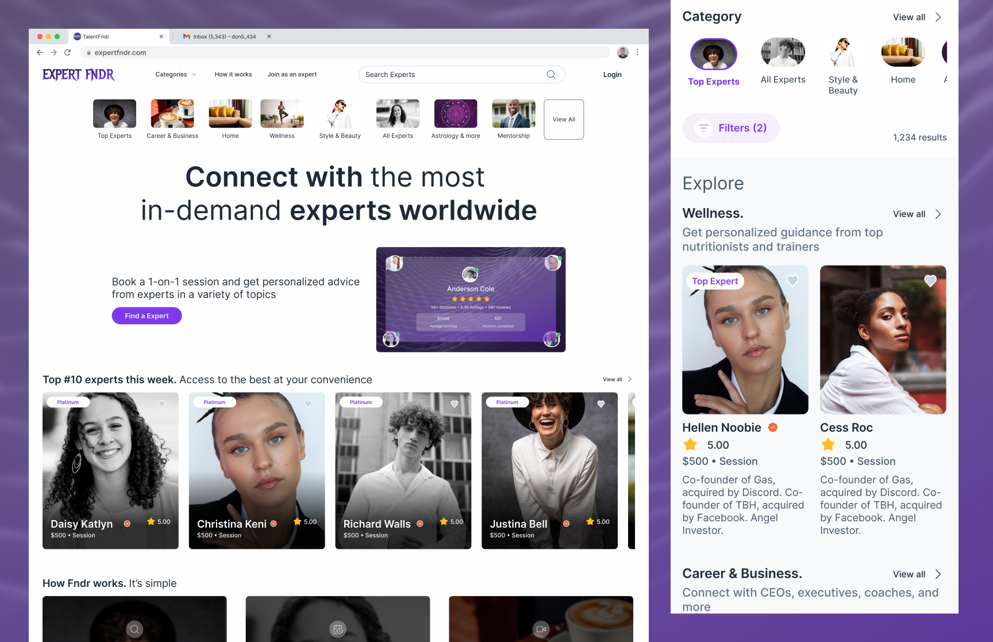Click the Login link
Viewport: 993px width, 642px height.
[613, 75]
